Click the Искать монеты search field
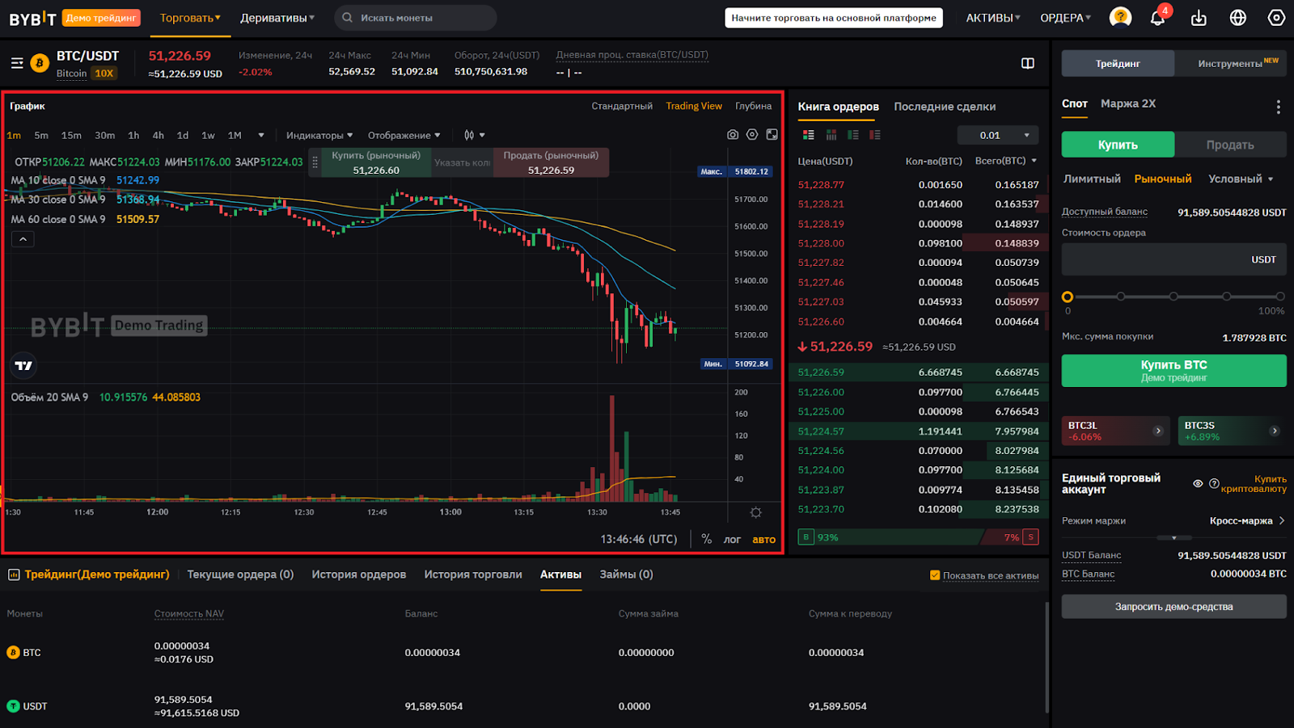Image resolution: width=1294 pixels, height=728 pixels. pyautogui.click(x=416, y=18)
